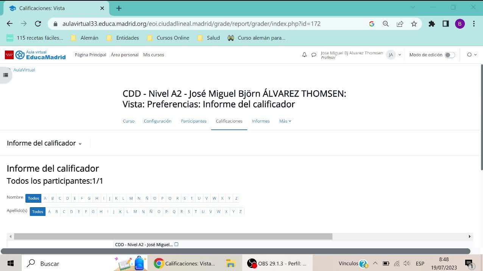The image size is (483, 271).
Task: Click the zoom magnifier icon in address bar
Action: (x=386, y=24)
